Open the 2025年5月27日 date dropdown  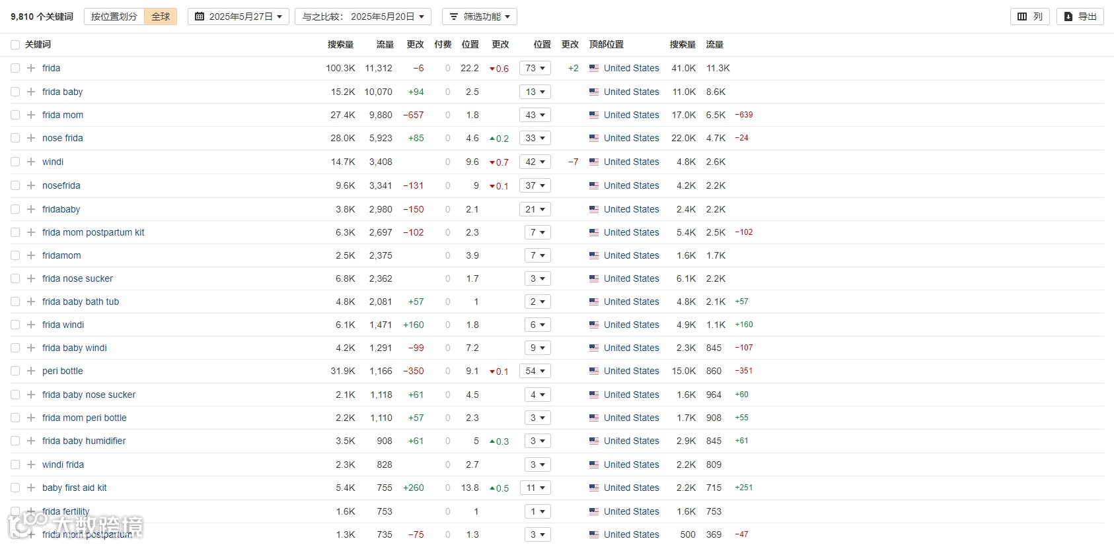(x=239, y=16)
